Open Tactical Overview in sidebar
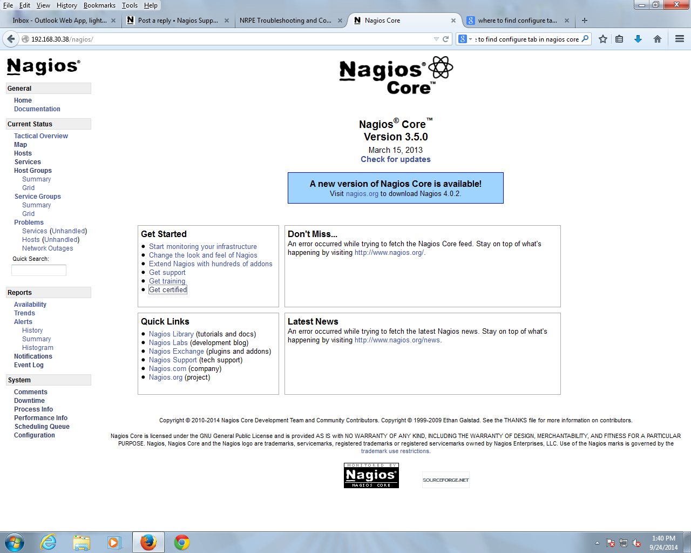This screenshot has width=691, height=553. 41,136
